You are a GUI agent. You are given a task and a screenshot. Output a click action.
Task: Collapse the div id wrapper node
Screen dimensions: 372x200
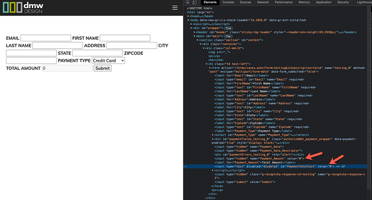191,28
